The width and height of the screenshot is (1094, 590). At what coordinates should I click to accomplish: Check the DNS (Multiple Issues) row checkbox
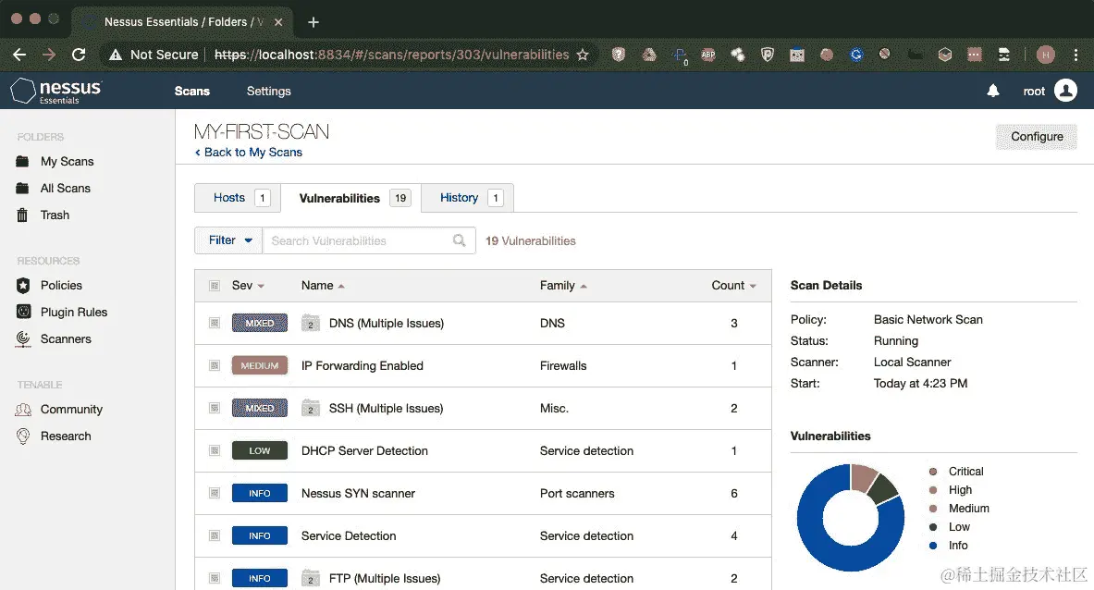(x=215, y=323)
